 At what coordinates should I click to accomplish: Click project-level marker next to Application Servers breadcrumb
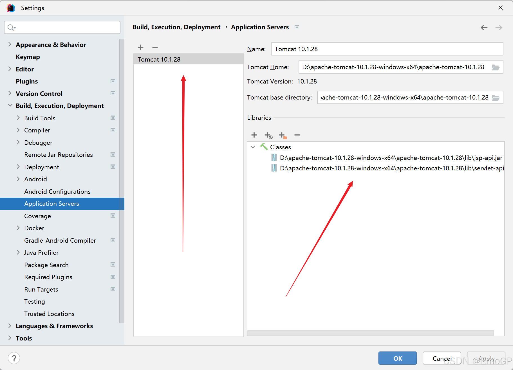click(x=297, y=27)
